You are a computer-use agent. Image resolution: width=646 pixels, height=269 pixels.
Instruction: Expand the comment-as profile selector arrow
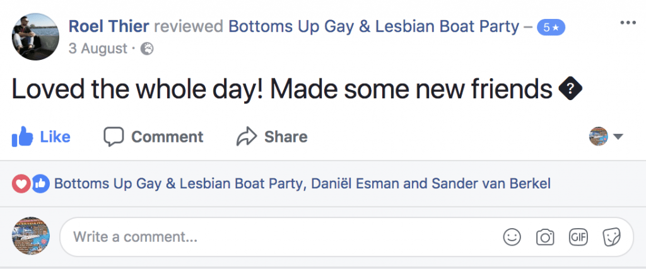click(x=618, y=137)
